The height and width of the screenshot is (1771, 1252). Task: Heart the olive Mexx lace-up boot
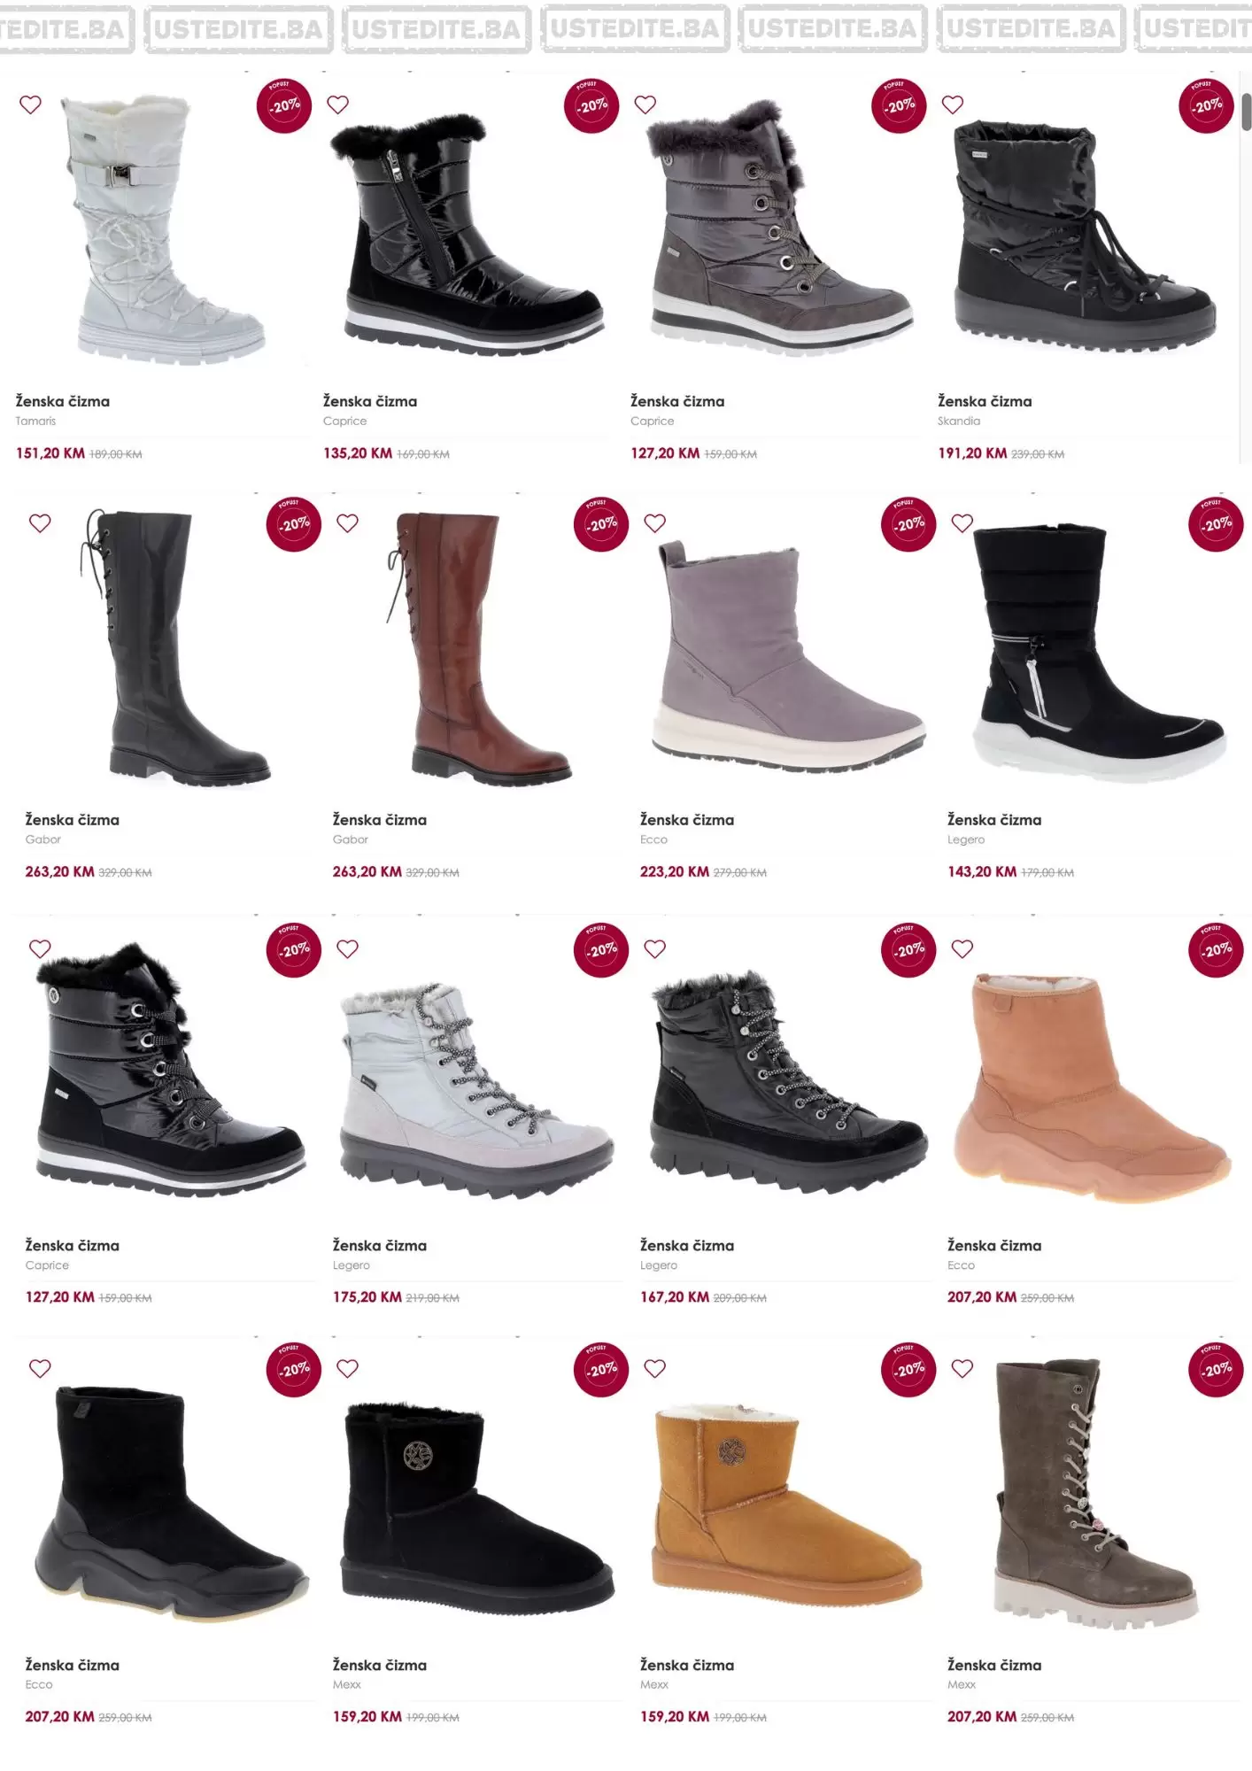pyautogui.click(x=962, y=1369)
